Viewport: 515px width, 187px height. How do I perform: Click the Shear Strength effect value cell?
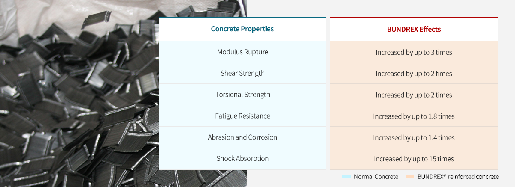tap(414, 74)
